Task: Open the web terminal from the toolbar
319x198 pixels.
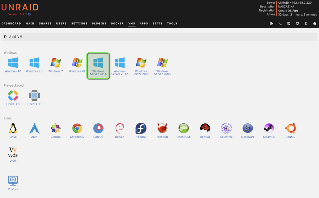Action: point(280,23)
